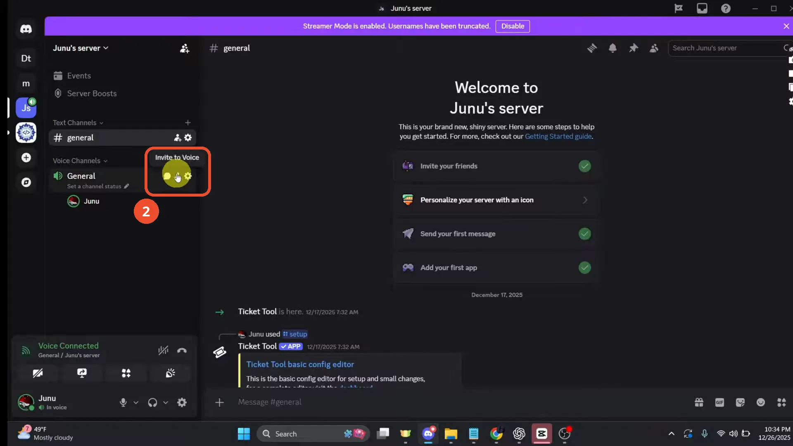
Task: Open Windows Start menu on taskbar
Action: pos(244,434)
